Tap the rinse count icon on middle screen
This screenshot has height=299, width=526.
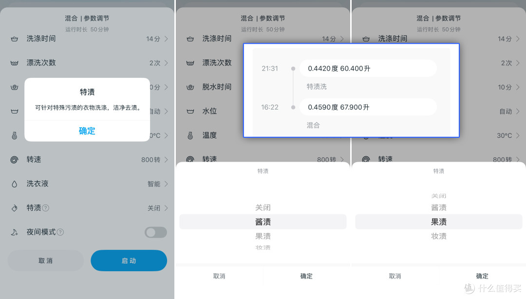coord(190,63)
